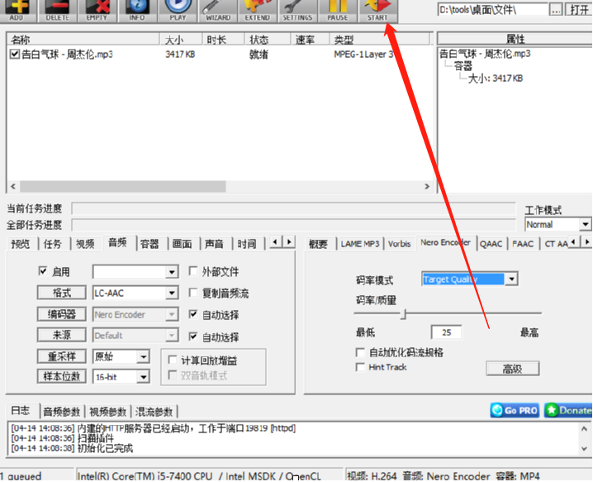Switch to the LAME MP3 tab
The image size is (593, 482).
[359, 244]
